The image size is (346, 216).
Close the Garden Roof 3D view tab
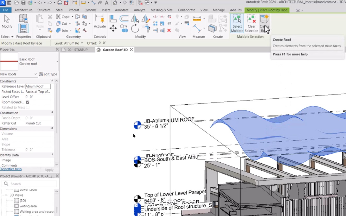click(x=131, y=49)
